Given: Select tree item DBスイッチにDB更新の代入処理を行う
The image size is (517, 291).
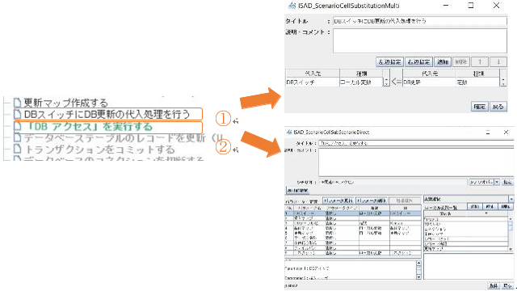Looking at the screenshot, I should 107,114.
